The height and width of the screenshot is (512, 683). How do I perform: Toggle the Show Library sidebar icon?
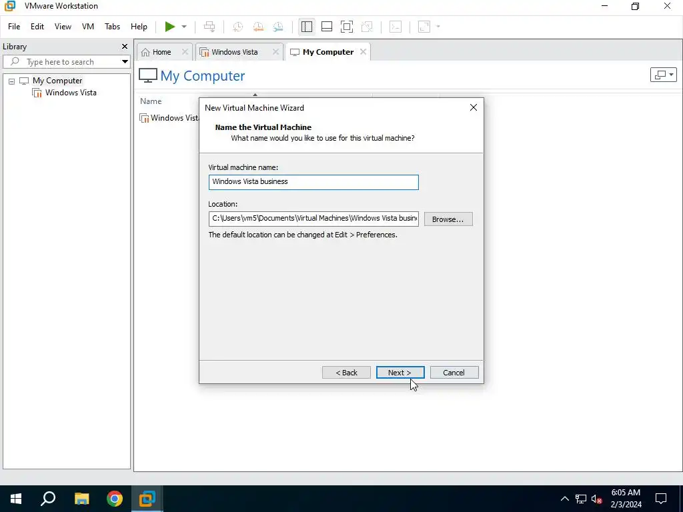[x=307, y=27]
